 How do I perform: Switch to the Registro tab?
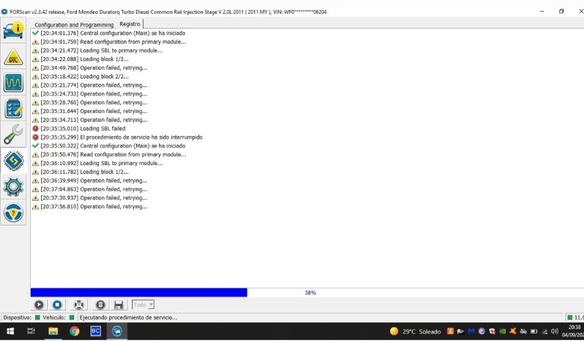(x=129, y=24)
